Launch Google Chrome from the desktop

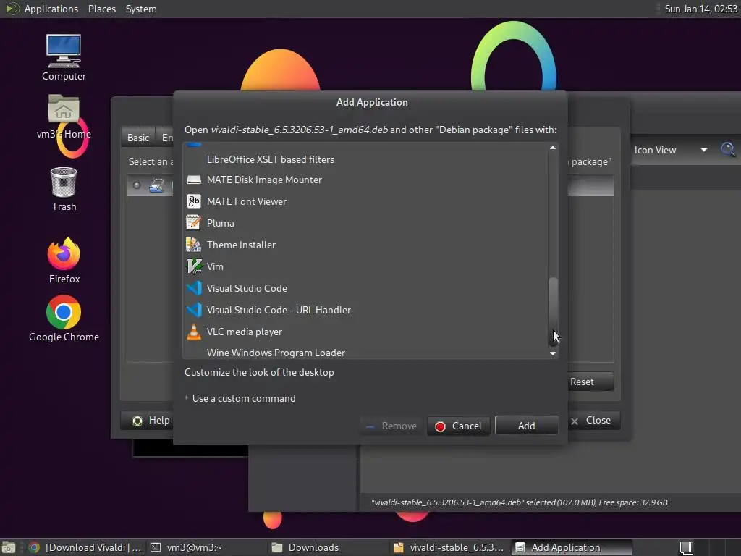(64, 312)
